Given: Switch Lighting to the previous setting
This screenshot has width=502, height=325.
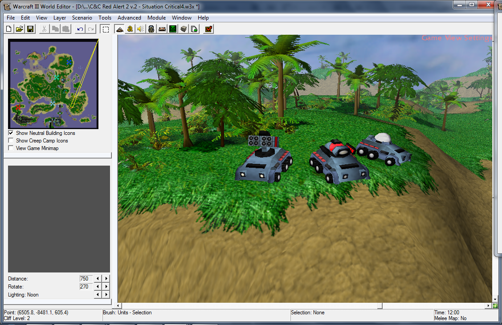Looking at the screenshot, I should [x=98, y=295].
